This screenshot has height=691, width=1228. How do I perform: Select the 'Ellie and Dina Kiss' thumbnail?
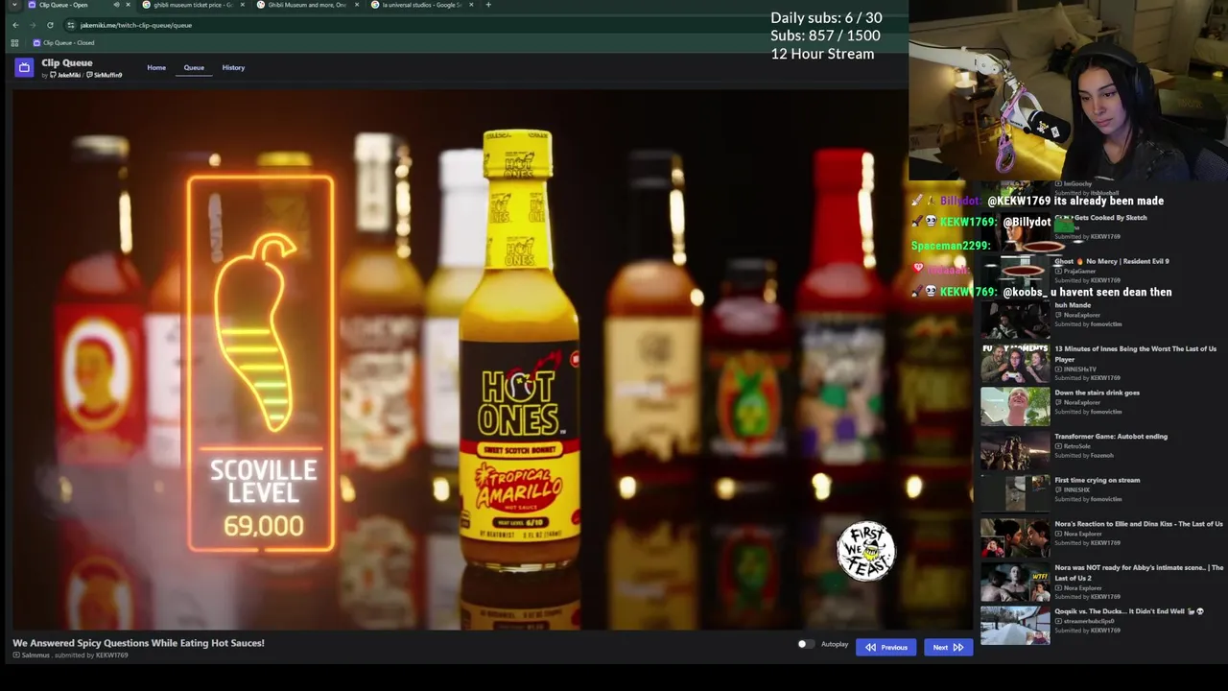(1015, 537)
